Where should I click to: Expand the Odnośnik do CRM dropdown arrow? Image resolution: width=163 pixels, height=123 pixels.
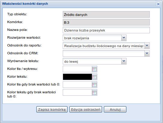tap(147, 53)
